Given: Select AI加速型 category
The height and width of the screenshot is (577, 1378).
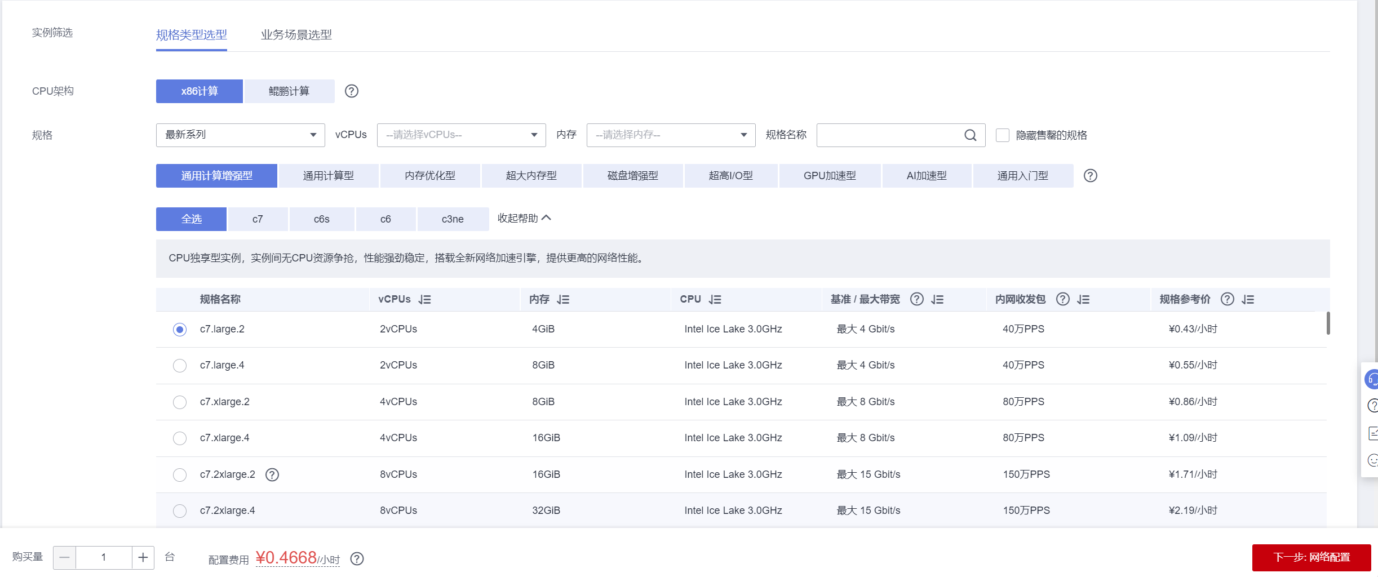Looking at the screenshot, I should click(x=927, y=176).
